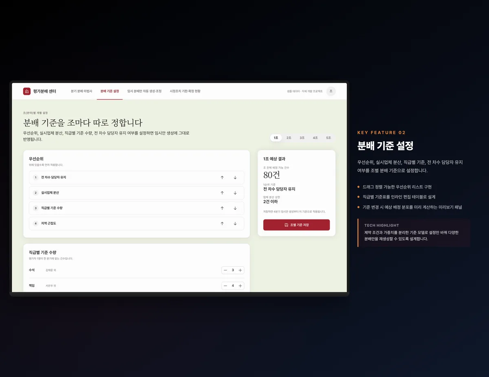The height and width of the screenshot is (377, 489).
Task: Move 직급별 기준 수량 priority down
Action: click(235, 208)
